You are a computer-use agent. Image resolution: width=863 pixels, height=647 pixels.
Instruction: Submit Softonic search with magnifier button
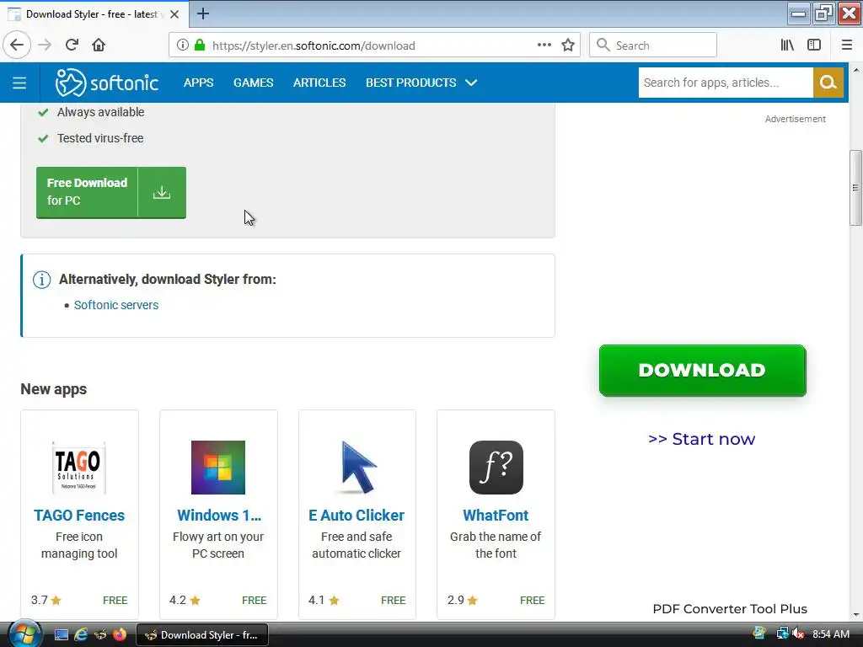(x=828, y=83)
